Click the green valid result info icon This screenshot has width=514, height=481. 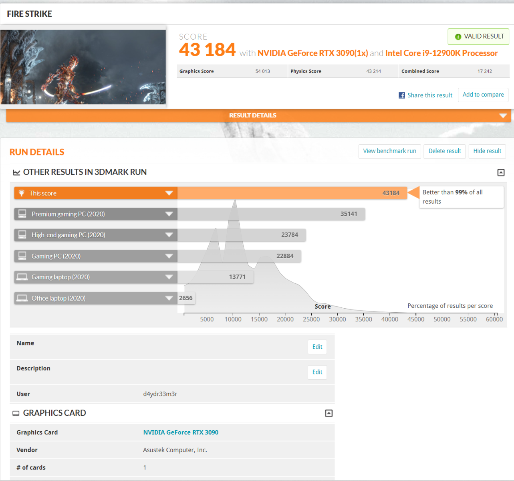tap(458, 36)
